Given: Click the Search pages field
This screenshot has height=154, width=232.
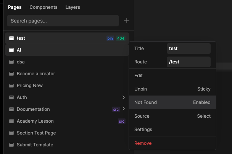Looking at the screenshot, I should point(63,21).
